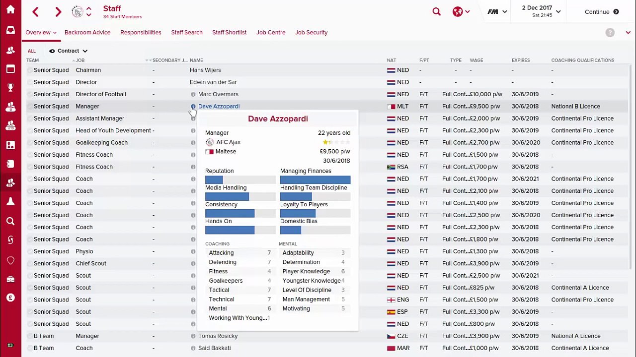Open the tactics board icon in sidebar
The width and height of the screenshot is (636, 357).
10,145
